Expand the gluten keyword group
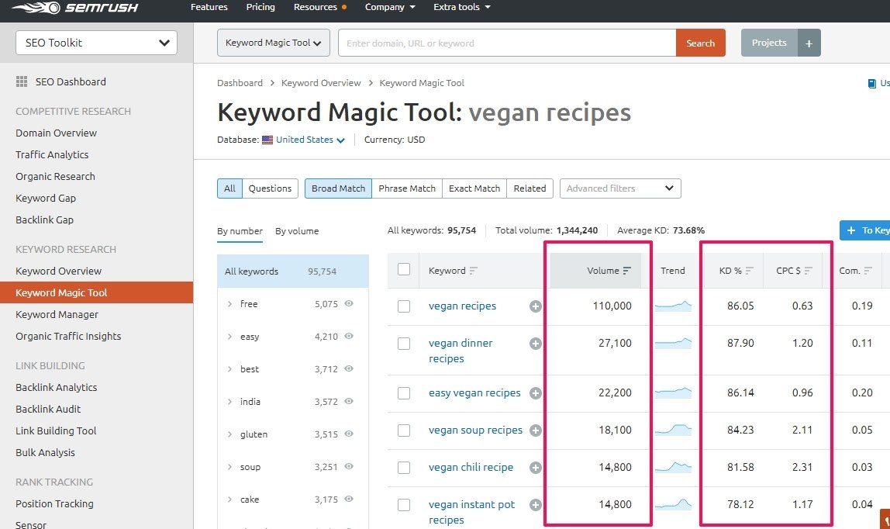 coord(229,434)
